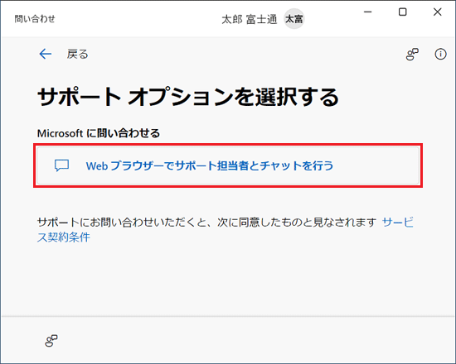Screen dimensions: 456x364
Task: Click the blue back arrow icon
Action: (46, 54)
